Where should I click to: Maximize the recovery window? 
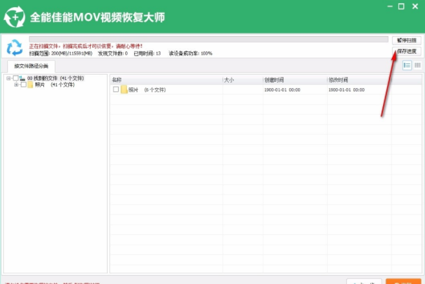pyautogui.click(x=401, y=6)
